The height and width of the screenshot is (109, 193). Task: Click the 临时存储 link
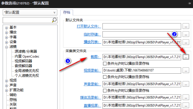[92, 34]
